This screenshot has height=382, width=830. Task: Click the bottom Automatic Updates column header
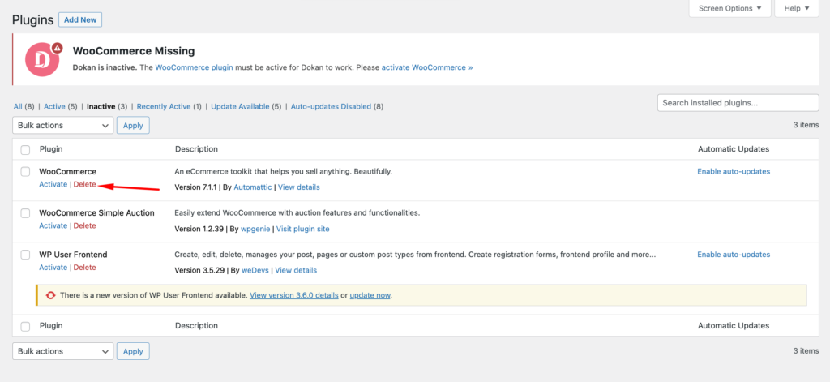[x=733, y=326]
